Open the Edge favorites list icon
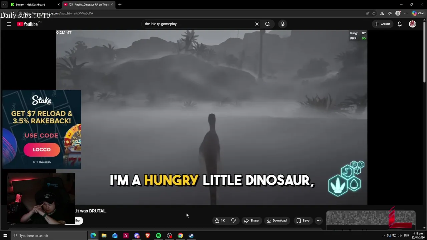 [390, 13]
